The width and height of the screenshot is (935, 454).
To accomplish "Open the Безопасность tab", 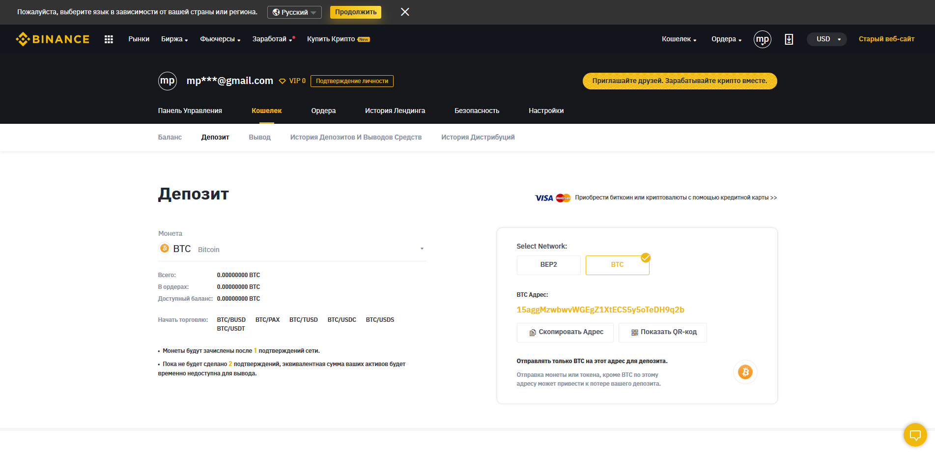I will [x=477, y=111].
